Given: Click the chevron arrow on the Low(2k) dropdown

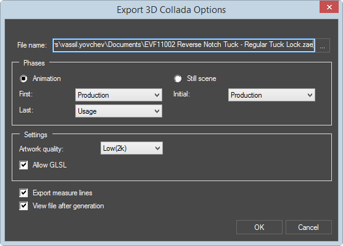Looking at the screenshot, I should [x=157, y=148].
